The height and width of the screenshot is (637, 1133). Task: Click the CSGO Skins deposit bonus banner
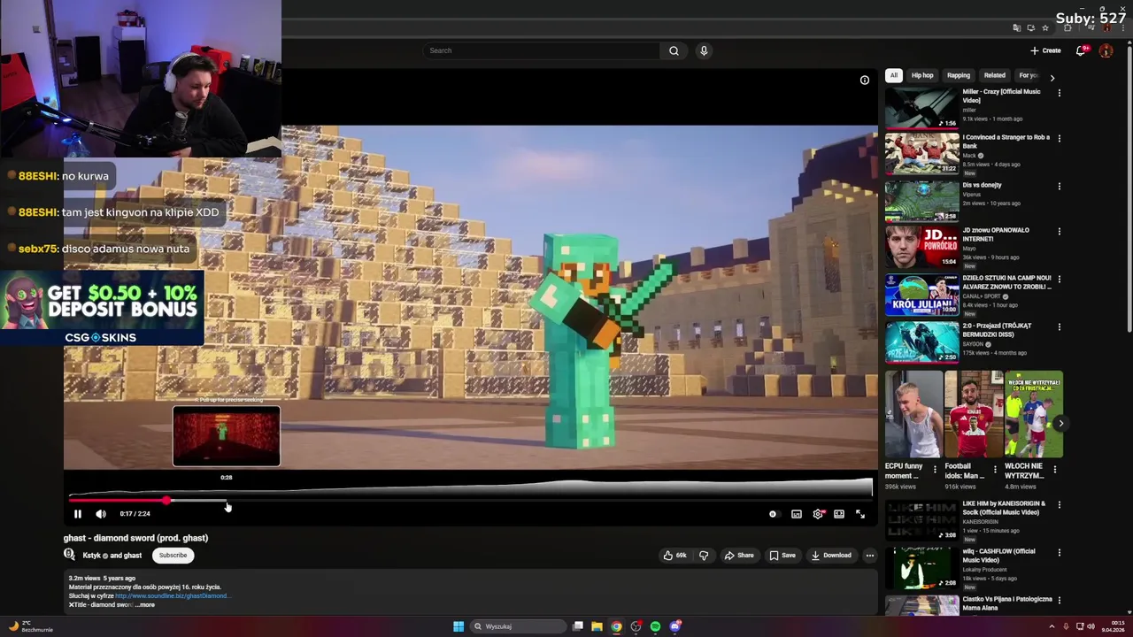(102, 309)
